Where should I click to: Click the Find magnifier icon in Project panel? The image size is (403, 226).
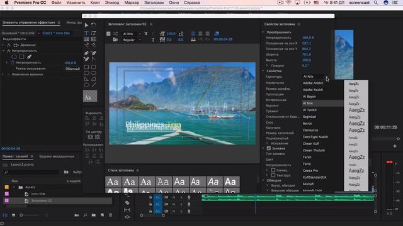(85, 215)
